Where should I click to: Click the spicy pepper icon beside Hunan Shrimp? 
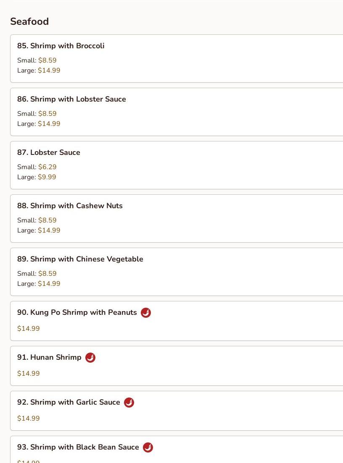[x=90, y=358]
